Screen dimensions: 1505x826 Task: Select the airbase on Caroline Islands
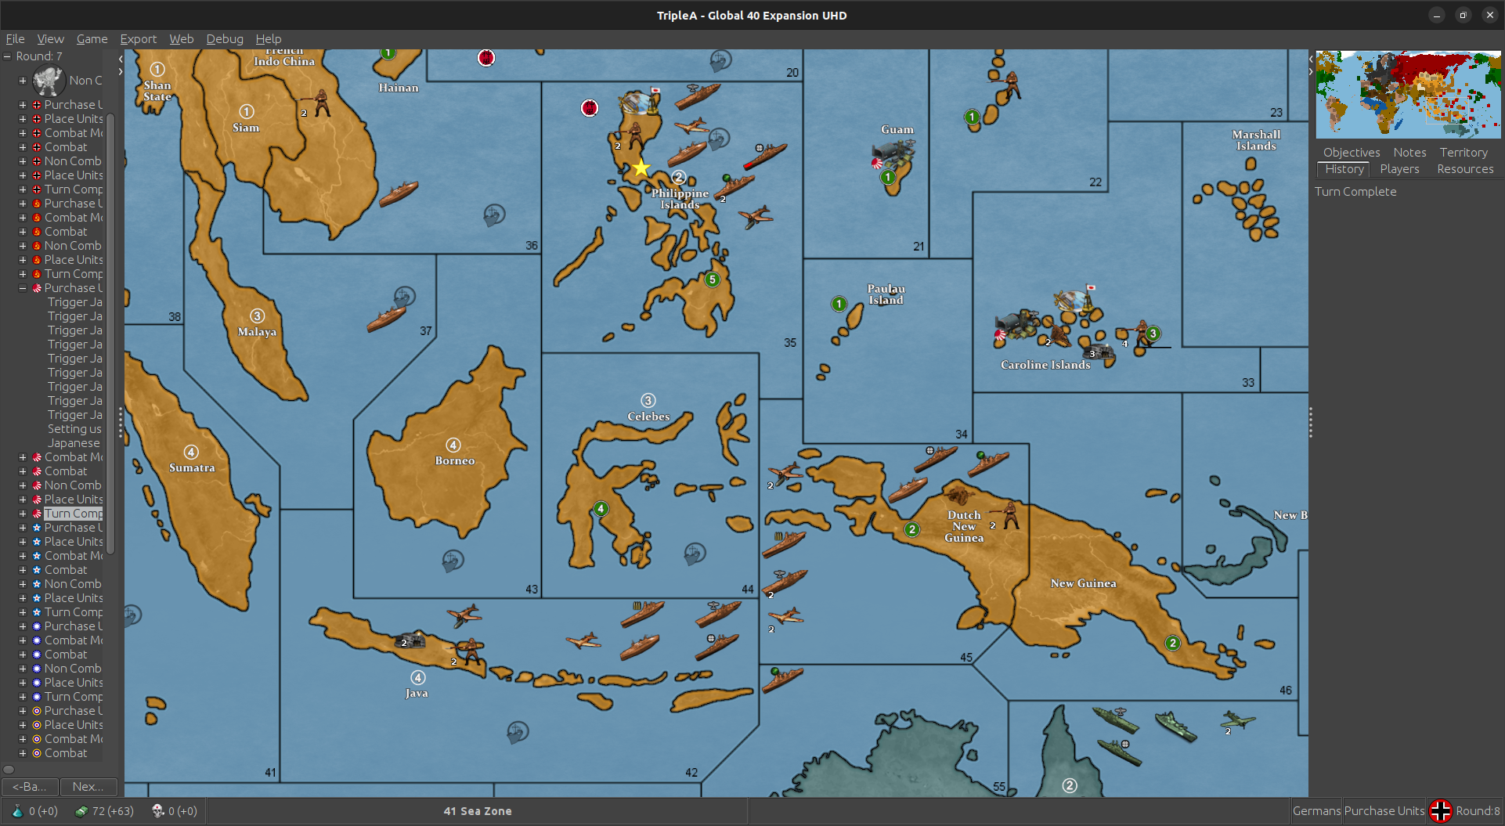pyautogui.click(x=1016, y=324)
